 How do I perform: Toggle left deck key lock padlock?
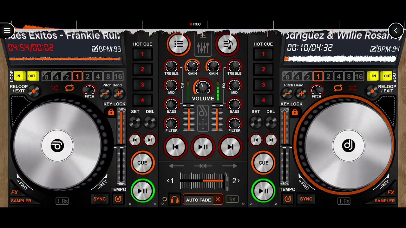coord(111,112)
